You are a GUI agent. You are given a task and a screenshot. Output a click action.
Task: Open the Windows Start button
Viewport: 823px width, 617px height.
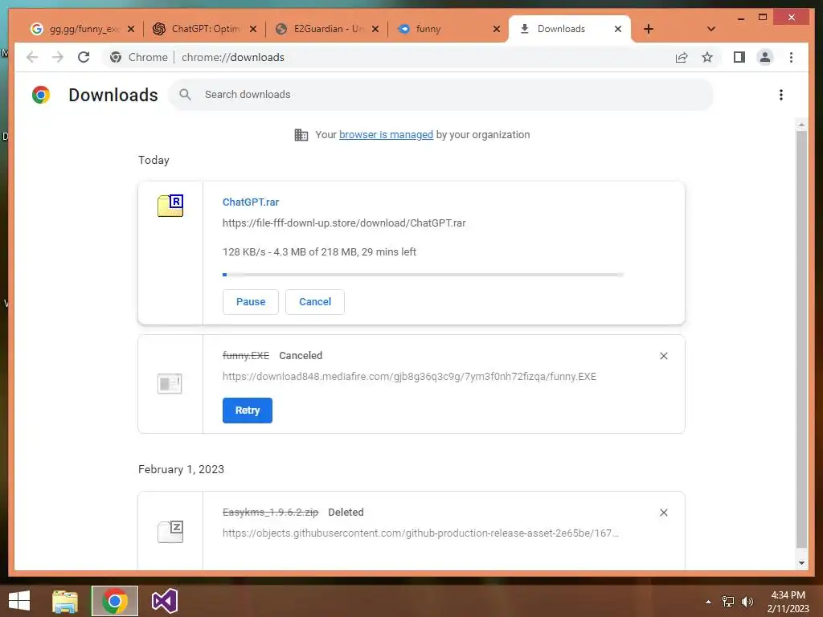coord(19,601)
